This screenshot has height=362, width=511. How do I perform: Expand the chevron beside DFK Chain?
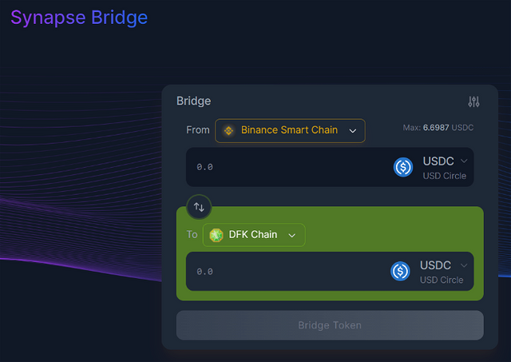pyautogui.click(x=292, y=235)
